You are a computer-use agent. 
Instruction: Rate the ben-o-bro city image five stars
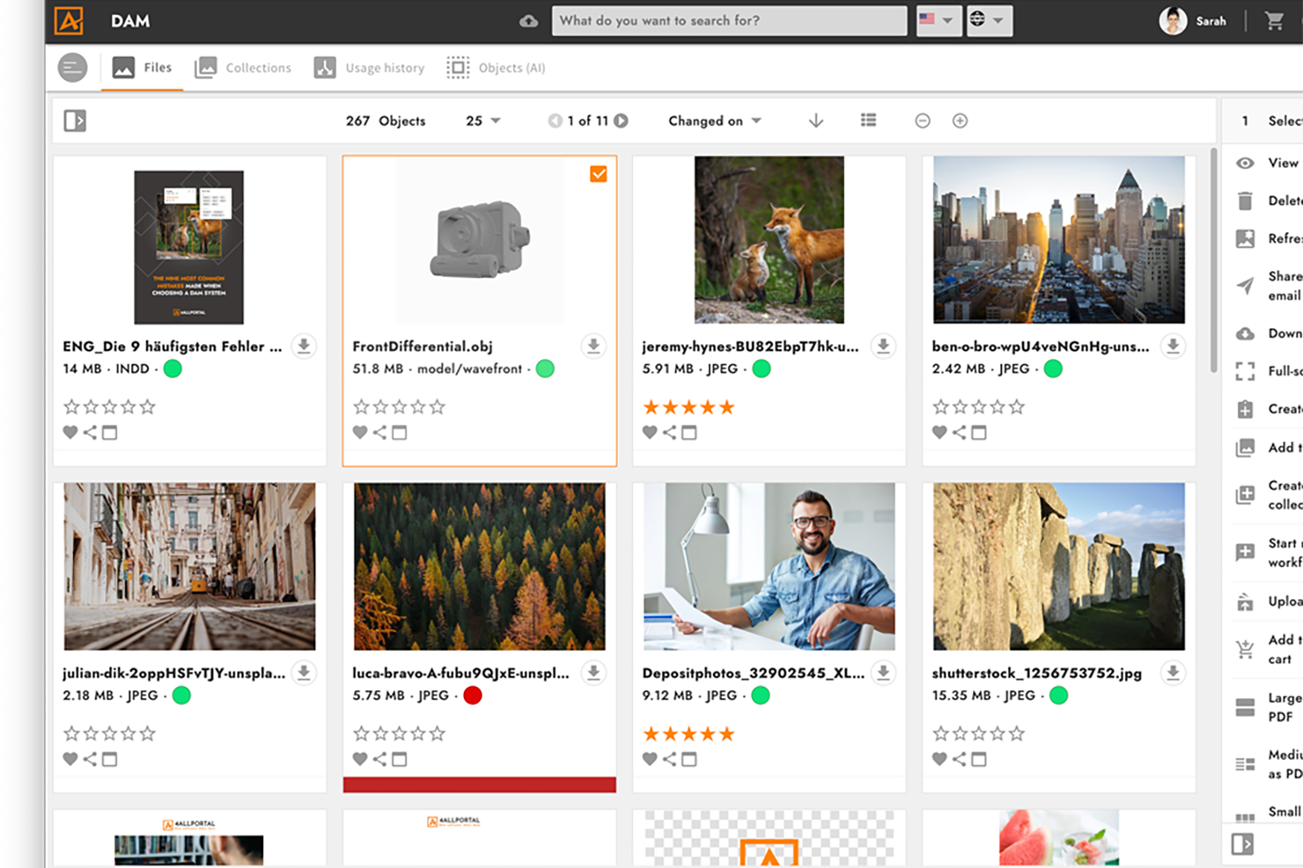[1017, 406]
